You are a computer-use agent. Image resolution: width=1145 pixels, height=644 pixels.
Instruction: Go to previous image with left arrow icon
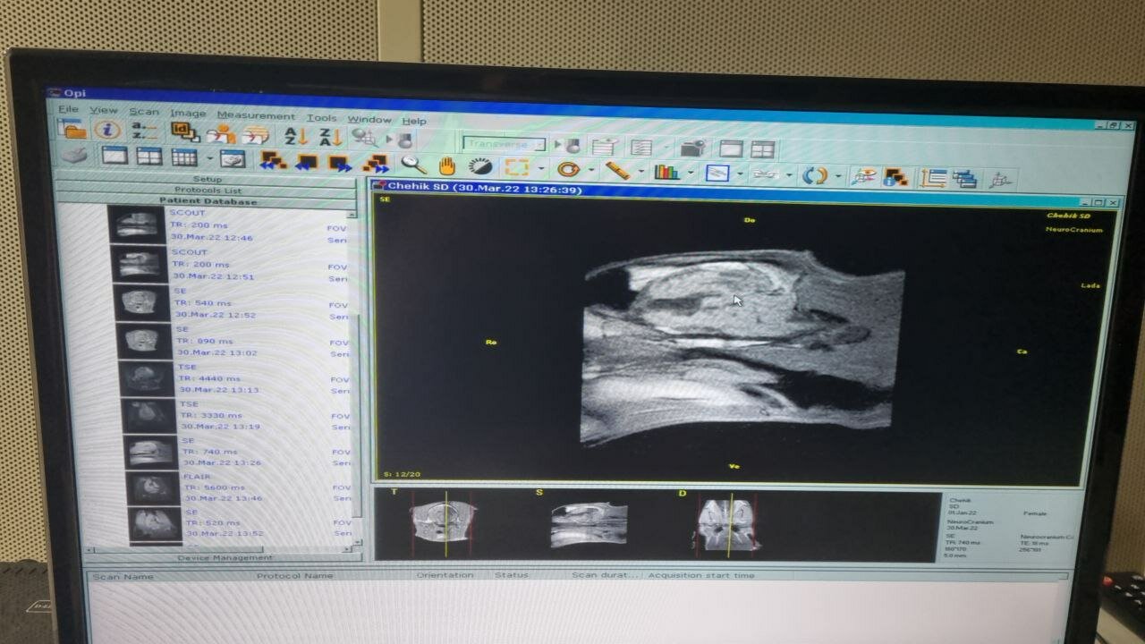[307, 162]
